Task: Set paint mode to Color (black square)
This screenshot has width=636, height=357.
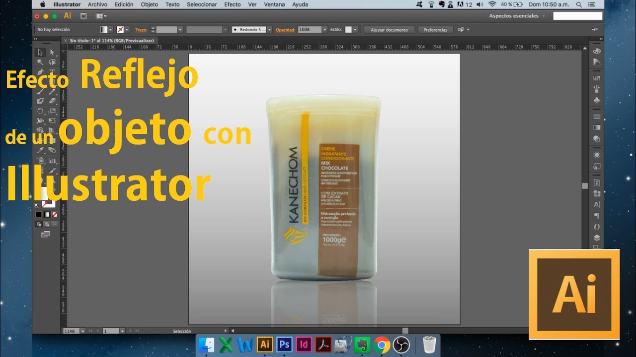Action: 39,215
